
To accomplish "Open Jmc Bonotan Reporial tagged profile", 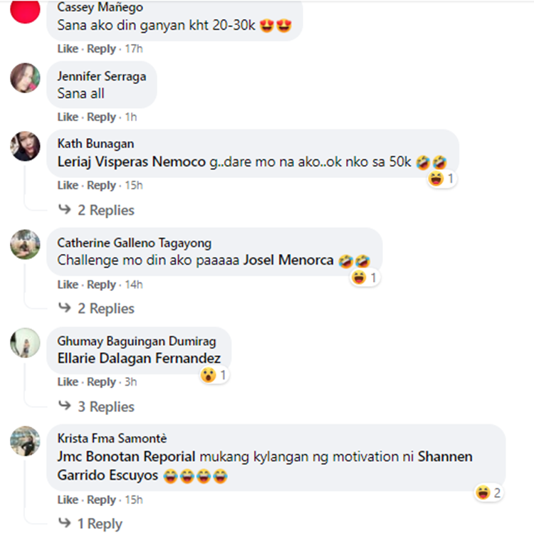I will (126, 457).
